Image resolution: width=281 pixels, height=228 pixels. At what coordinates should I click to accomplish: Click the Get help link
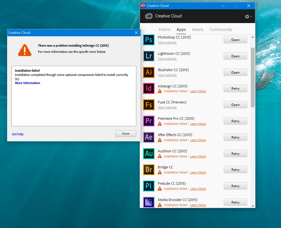pyautogui.click(x=17, y=134)
